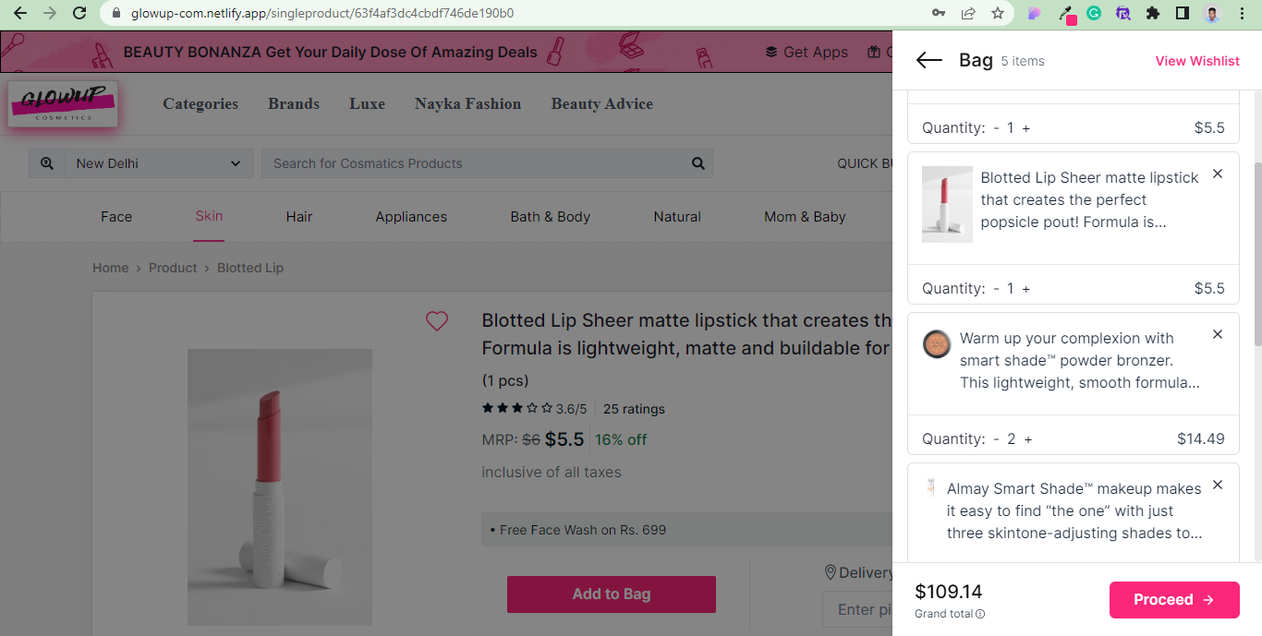The image size is (1262, 636).
Task: Click the Add to Bag button
Action: (x=612, y=594)
